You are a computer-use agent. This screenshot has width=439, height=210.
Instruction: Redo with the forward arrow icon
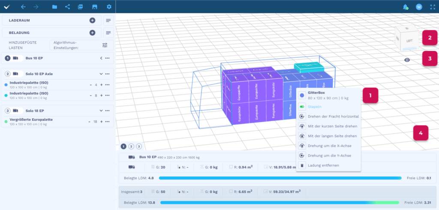pyautogui.click(x=36, y=7)
